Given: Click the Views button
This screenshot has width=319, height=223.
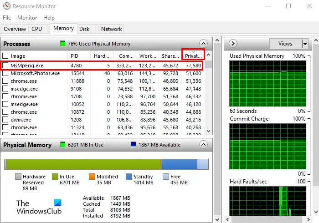Looking at the screenshot, I should (x=285, y=44).
